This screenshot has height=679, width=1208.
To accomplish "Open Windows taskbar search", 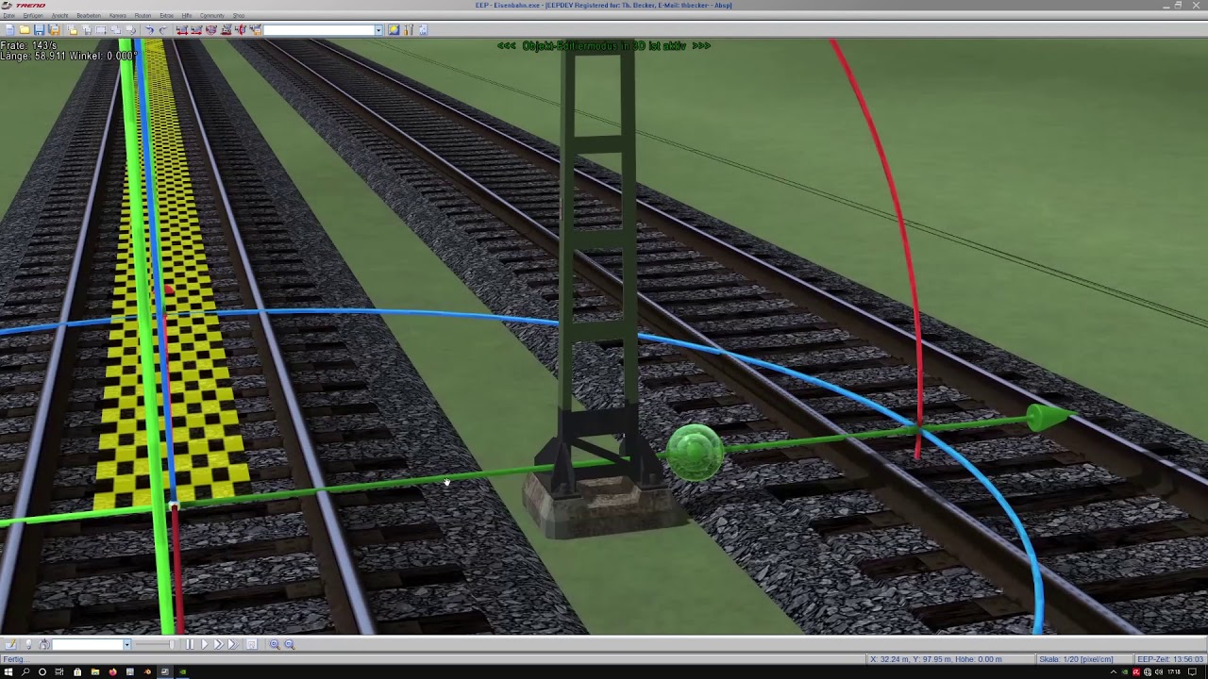I will (25, 671).
